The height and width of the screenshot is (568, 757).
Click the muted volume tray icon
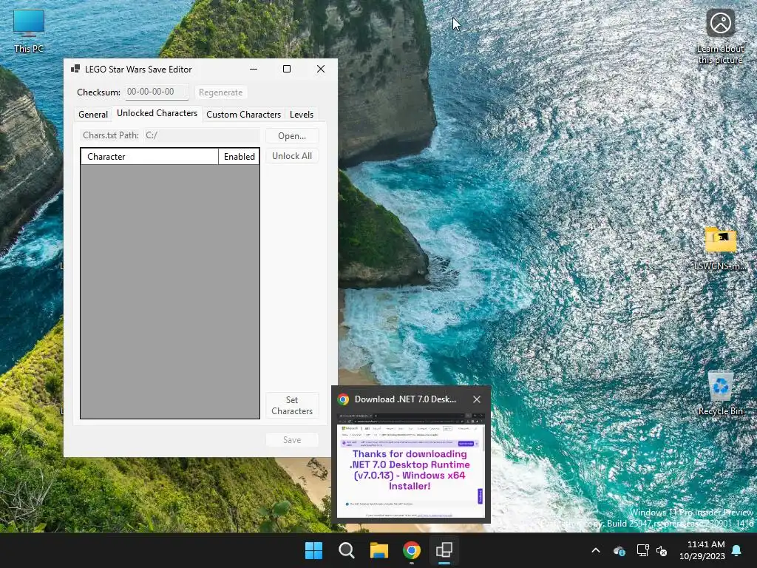click(x=662, y=550)
